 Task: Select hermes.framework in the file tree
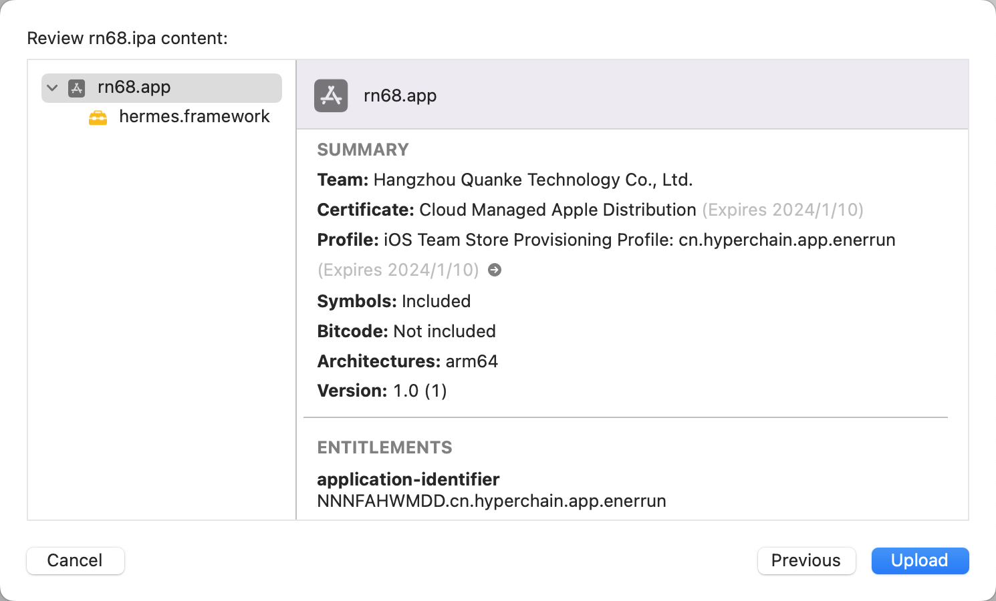click(x=194, y=117)
